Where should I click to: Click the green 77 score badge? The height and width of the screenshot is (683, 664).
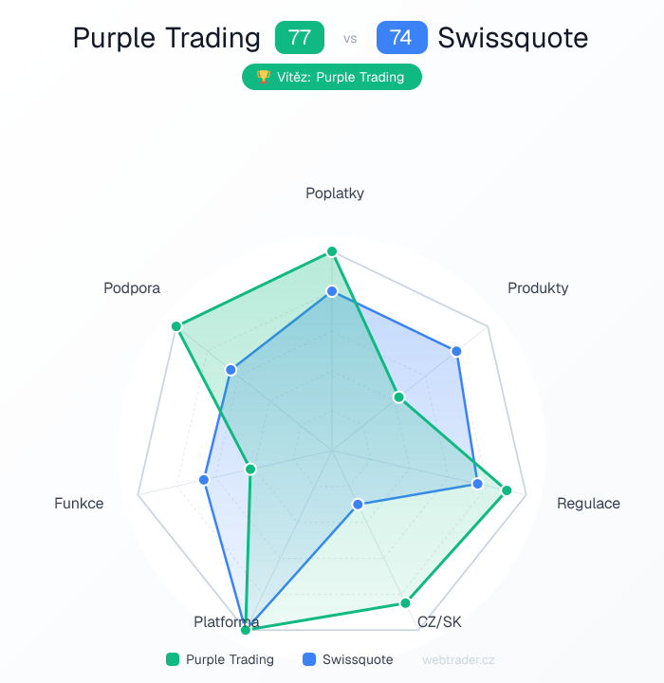pyautogui.click(x=299, y=38)
